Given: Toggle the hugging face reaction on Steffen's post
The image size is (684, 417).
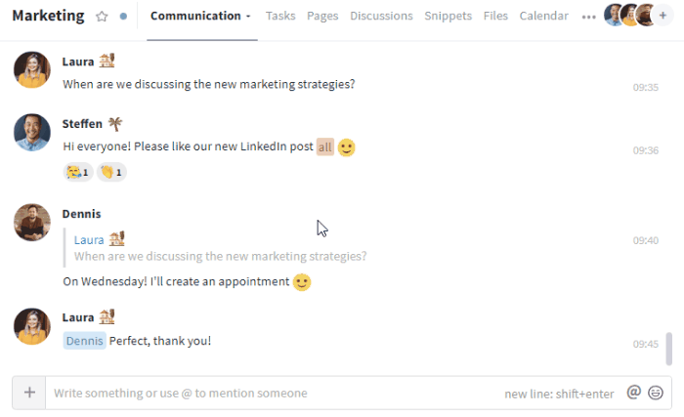Looking at the screenshot, I should (77, 173).
